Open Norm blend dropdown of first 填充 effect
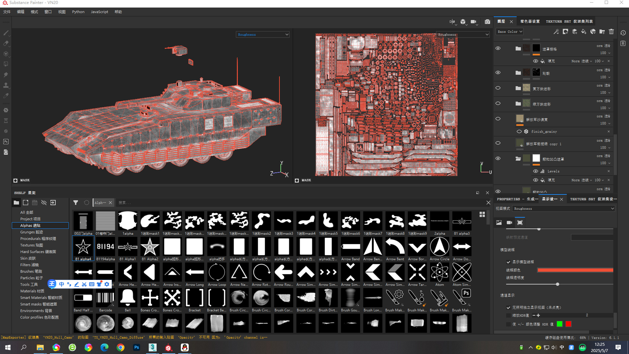 581,61
